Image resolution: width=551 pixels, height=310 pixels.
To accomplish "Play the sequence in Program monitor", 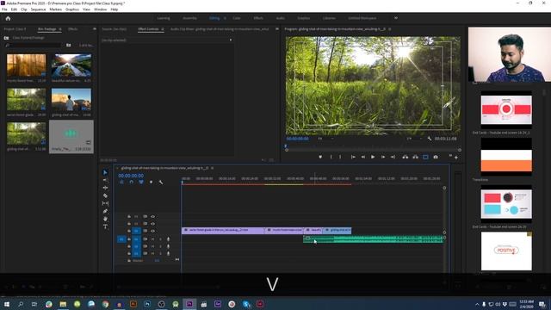I will [373, 157].
